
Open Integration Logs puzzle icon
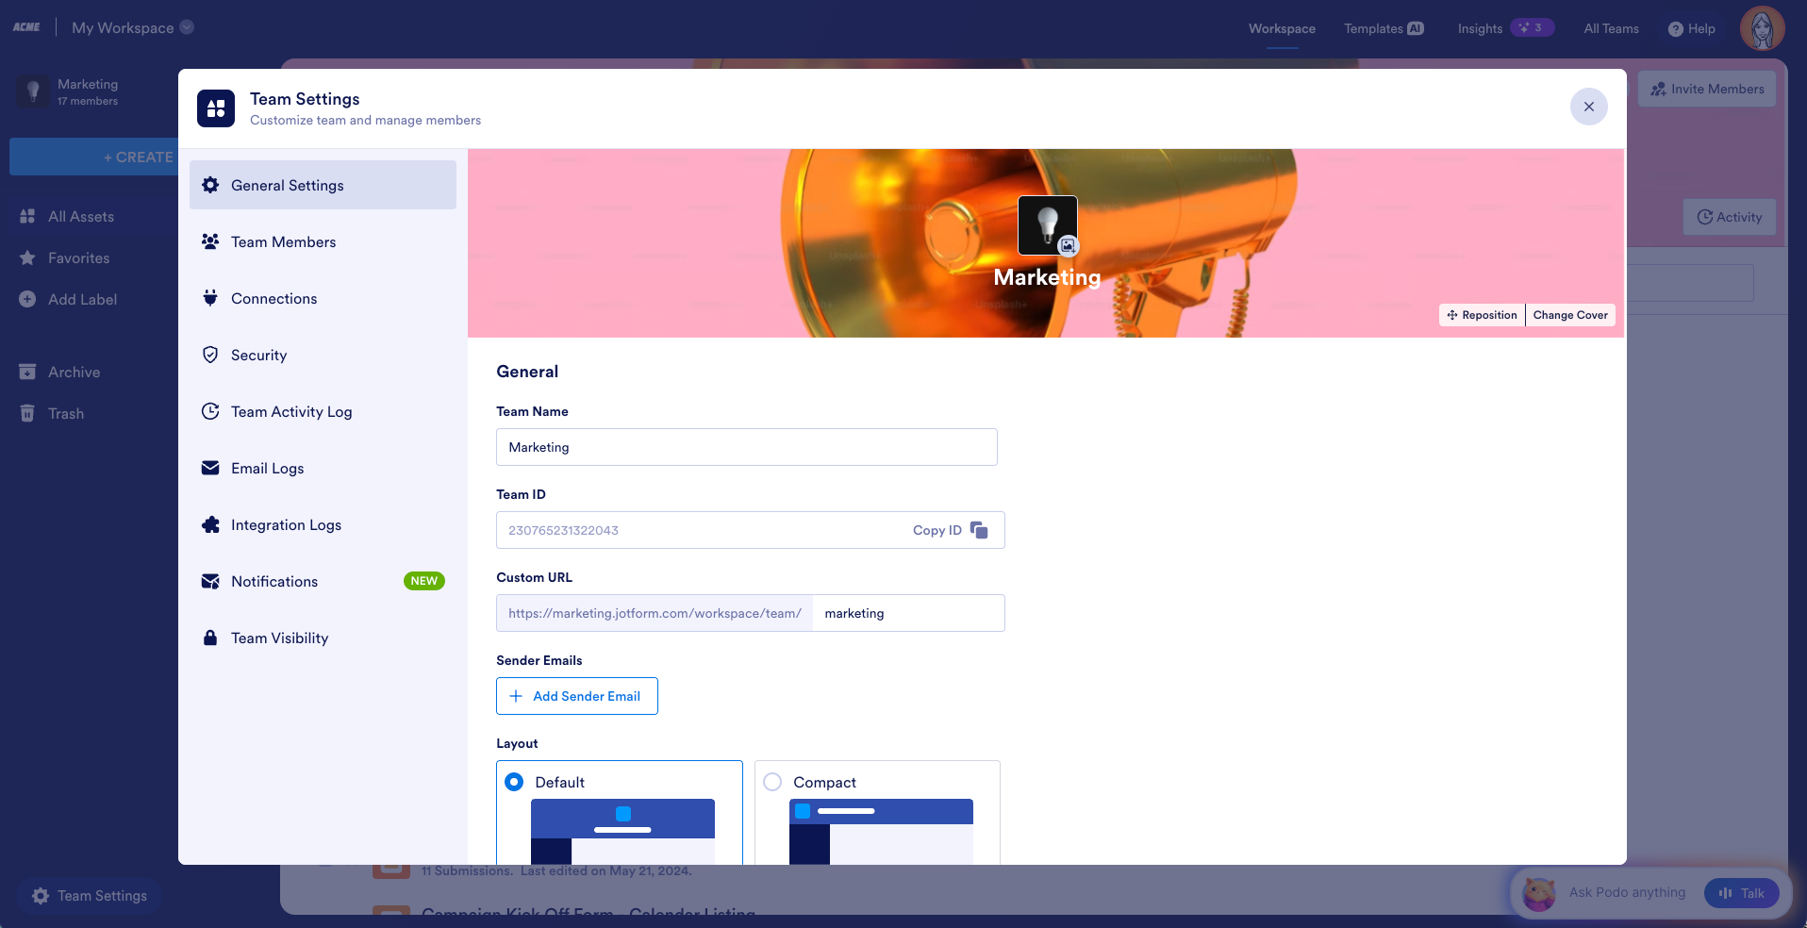(x=210, y=524)
